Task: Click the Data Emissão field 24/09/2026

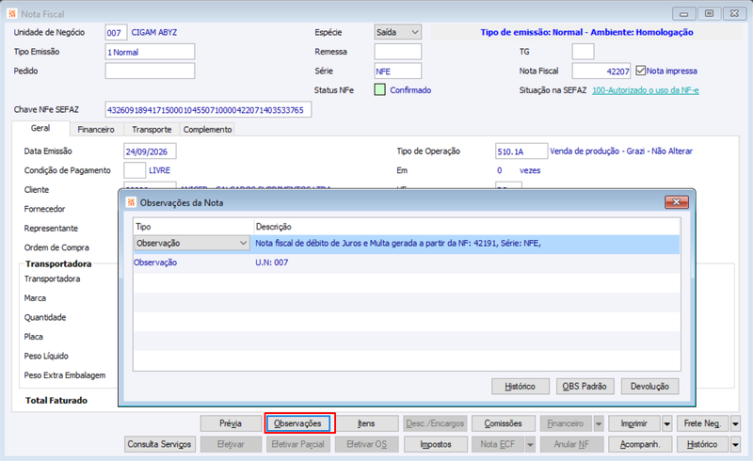Action: (x=150, y=151)
